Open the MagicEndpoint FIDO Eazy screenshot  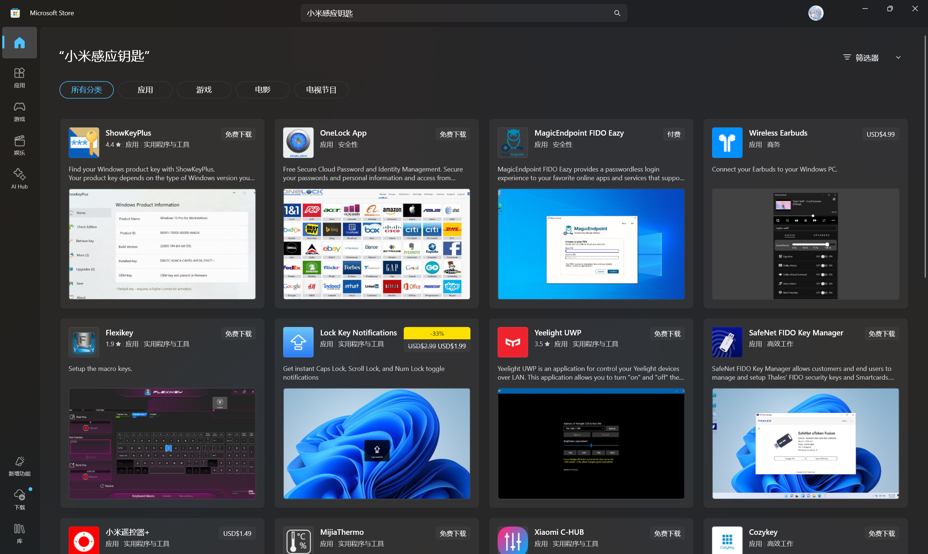(591, 244)
